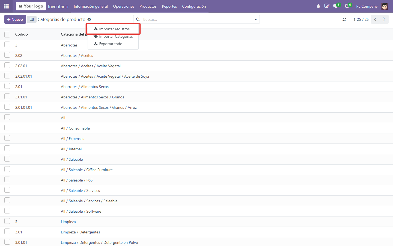Toggle the select-all checkbox in header
This screenshot has width=393, height=246.
coord(7,34)
